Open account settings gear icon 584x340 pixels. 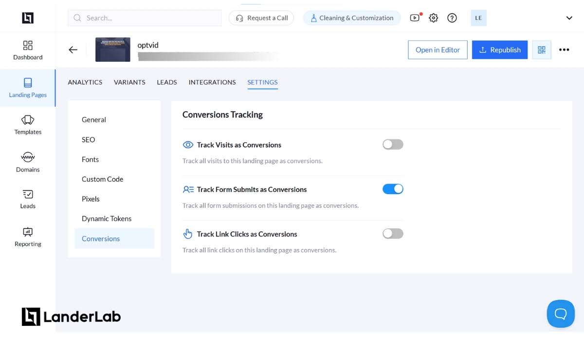pyautogui.click(x=434, y=18)
